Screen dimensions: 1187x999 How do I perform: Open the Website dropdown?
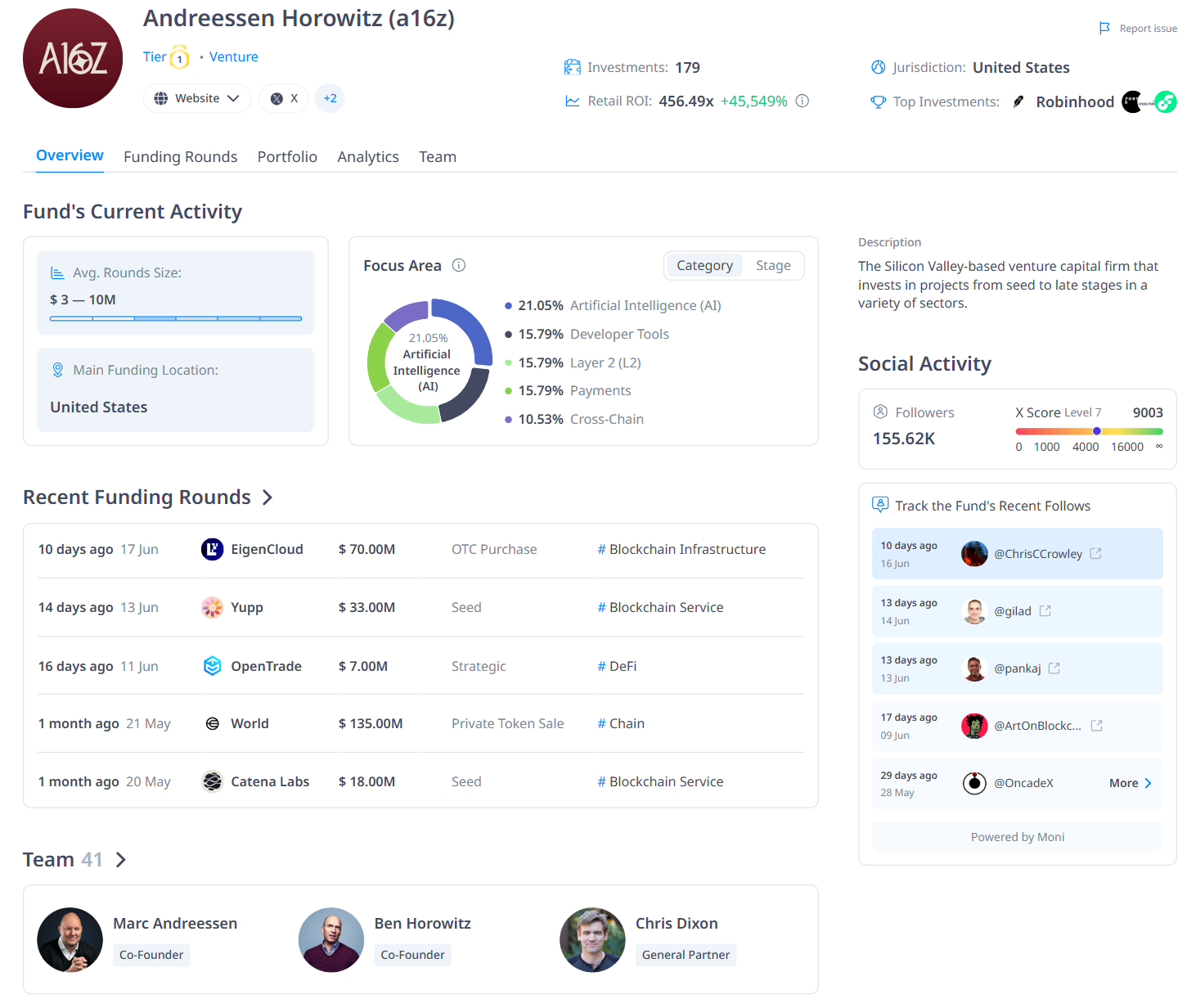click(x=197, y=98)
